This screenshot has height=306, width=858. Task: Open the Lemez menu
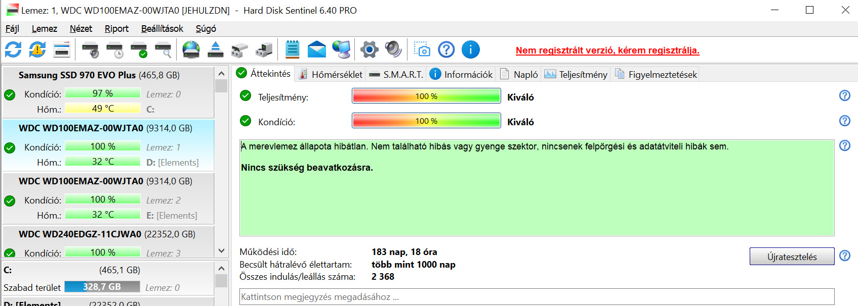(x=45, y=29)
